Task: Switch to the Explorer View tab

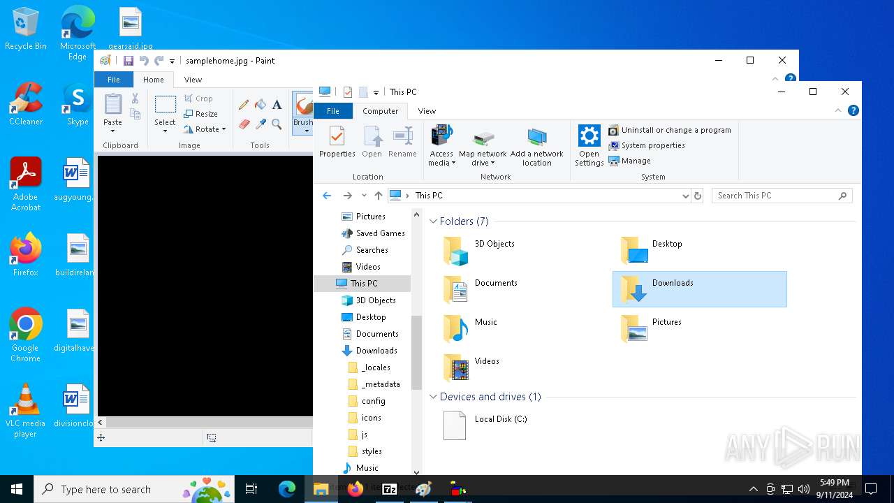Action: (x=427, y=111)
